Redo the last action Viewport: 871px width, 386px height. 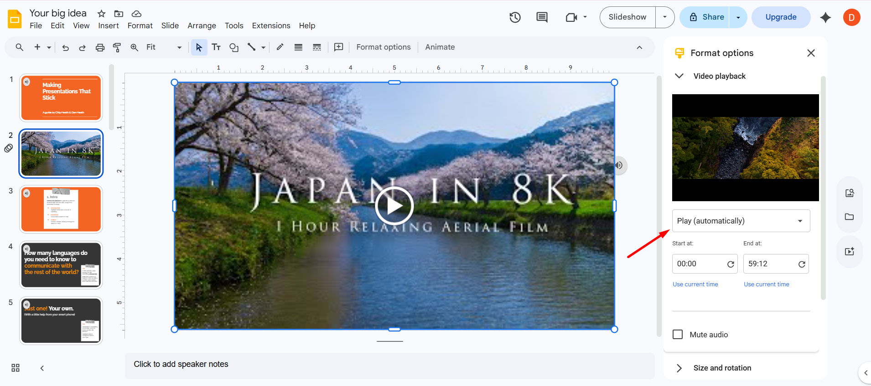pos(83,47)
